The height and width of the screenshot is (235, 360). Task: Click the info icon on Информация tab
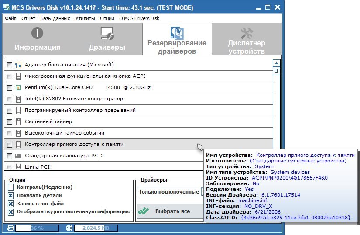(x=37, y=33)
